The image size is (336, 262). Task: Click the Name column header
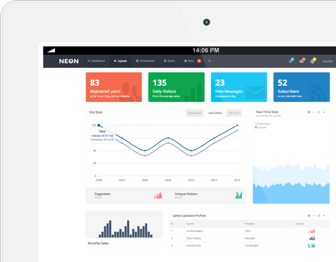click(190, 224)
